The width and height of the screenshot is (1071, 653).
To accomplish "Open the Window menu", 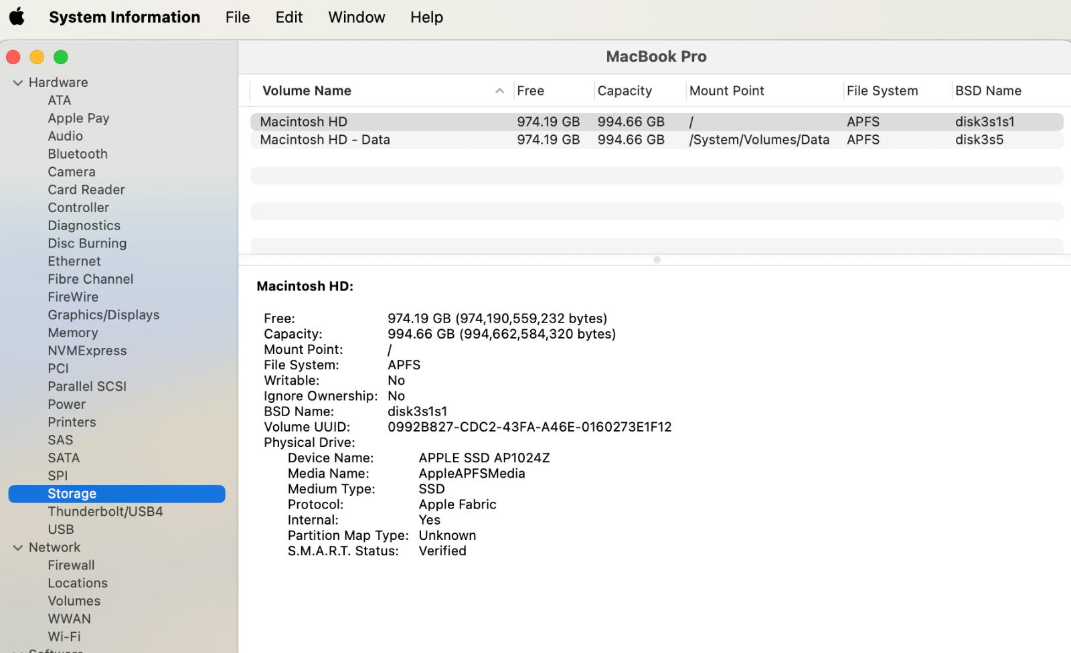I will [x=356, y=17].
